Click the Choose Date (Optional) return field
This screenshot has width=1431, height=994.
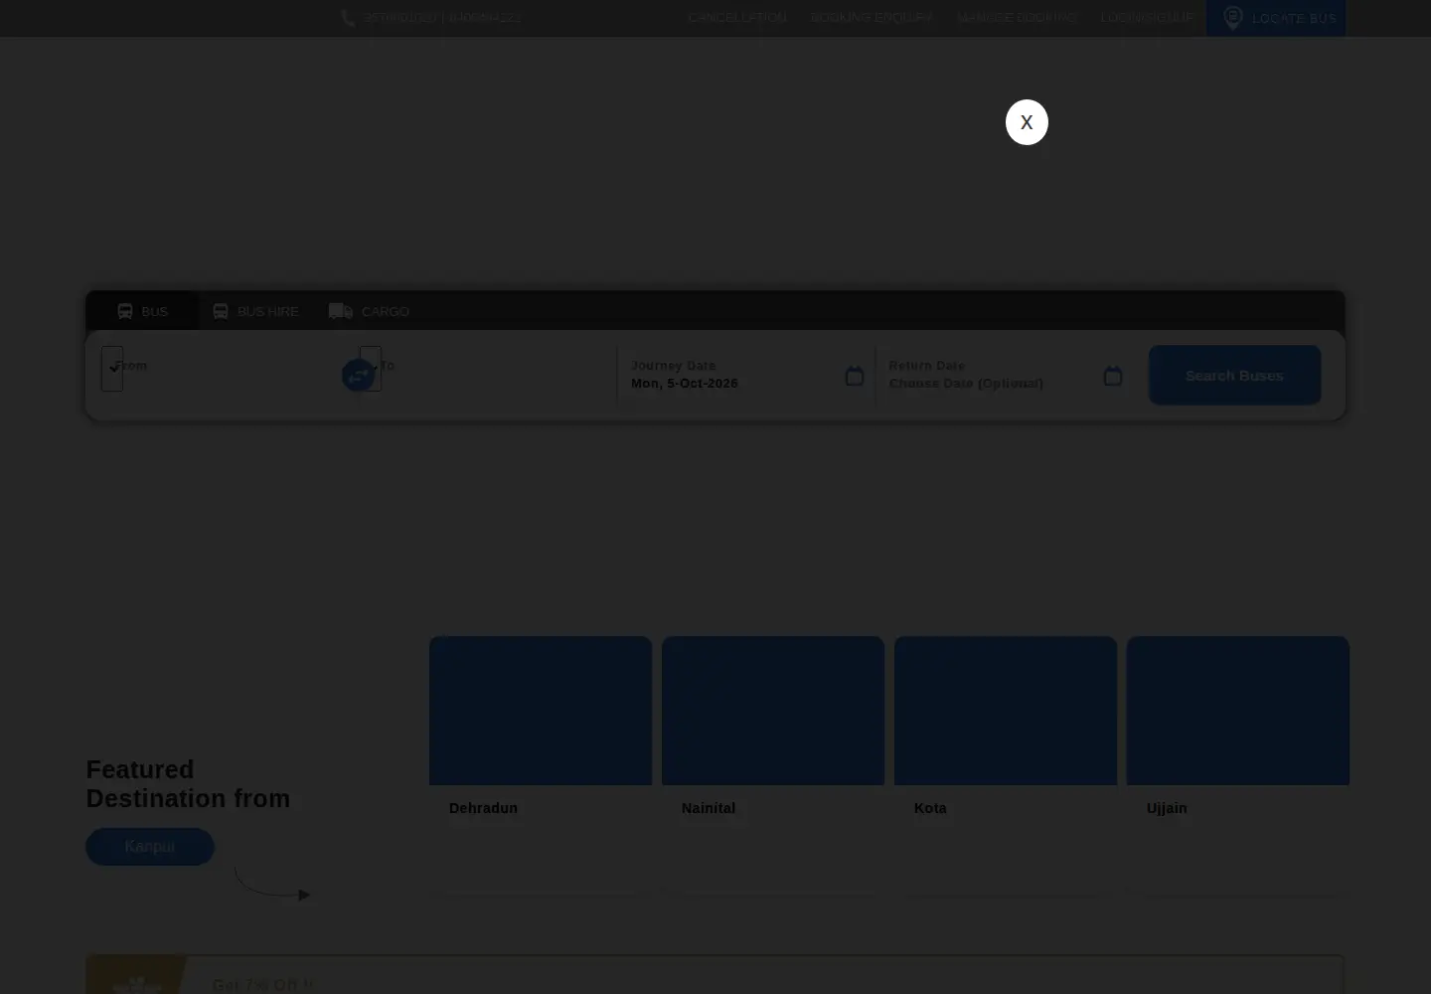click(x=966, y=383)
